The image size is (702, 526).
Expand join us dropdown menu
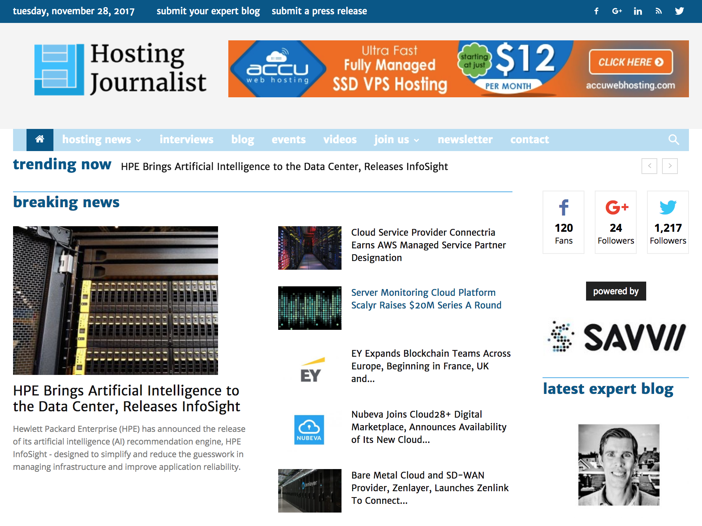click(x=397, y=140)
